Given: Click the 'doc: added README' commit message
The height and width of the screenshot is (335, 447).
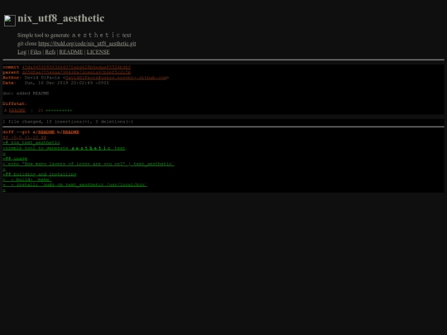Looking at the screenshot, I should (26, 93).
